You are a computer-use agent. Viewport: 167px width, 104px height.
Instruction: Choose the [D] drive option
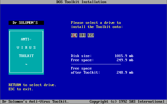click(x=82, y=35)
